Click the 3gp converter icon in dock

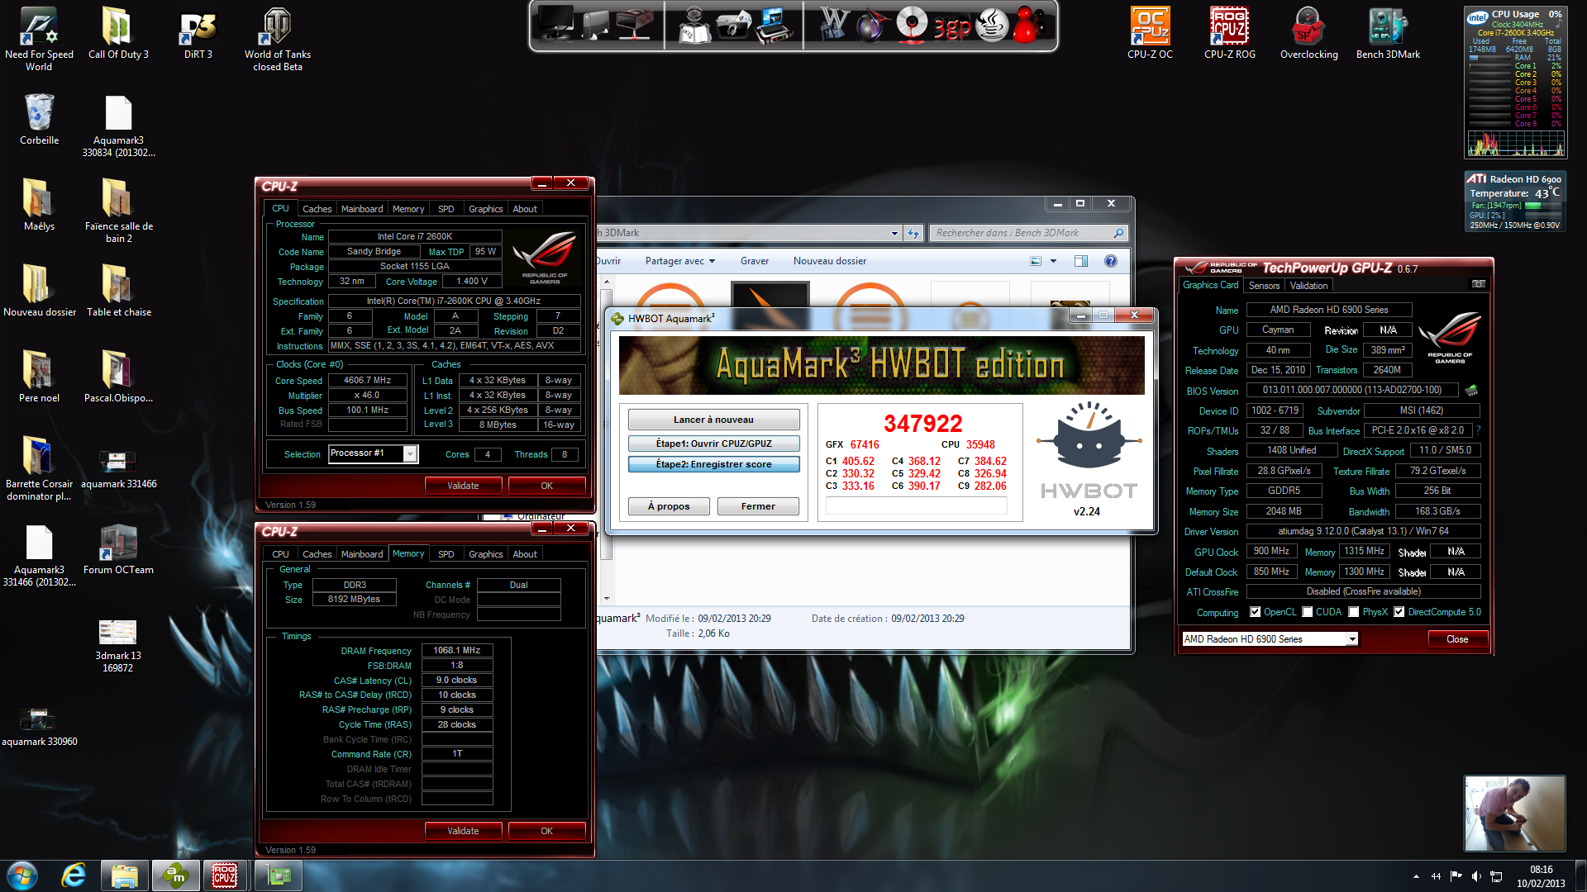pyautogui.click(x=952, y=27)
